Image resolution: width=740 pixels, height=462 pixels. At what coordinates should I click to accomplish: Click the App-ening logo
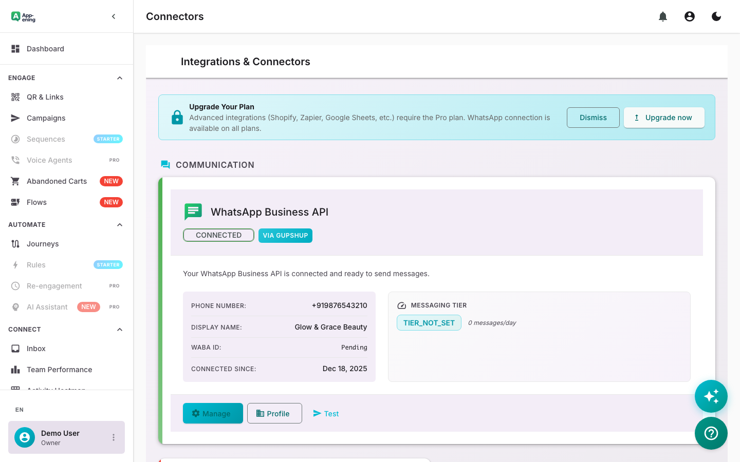tap(23, 16)
